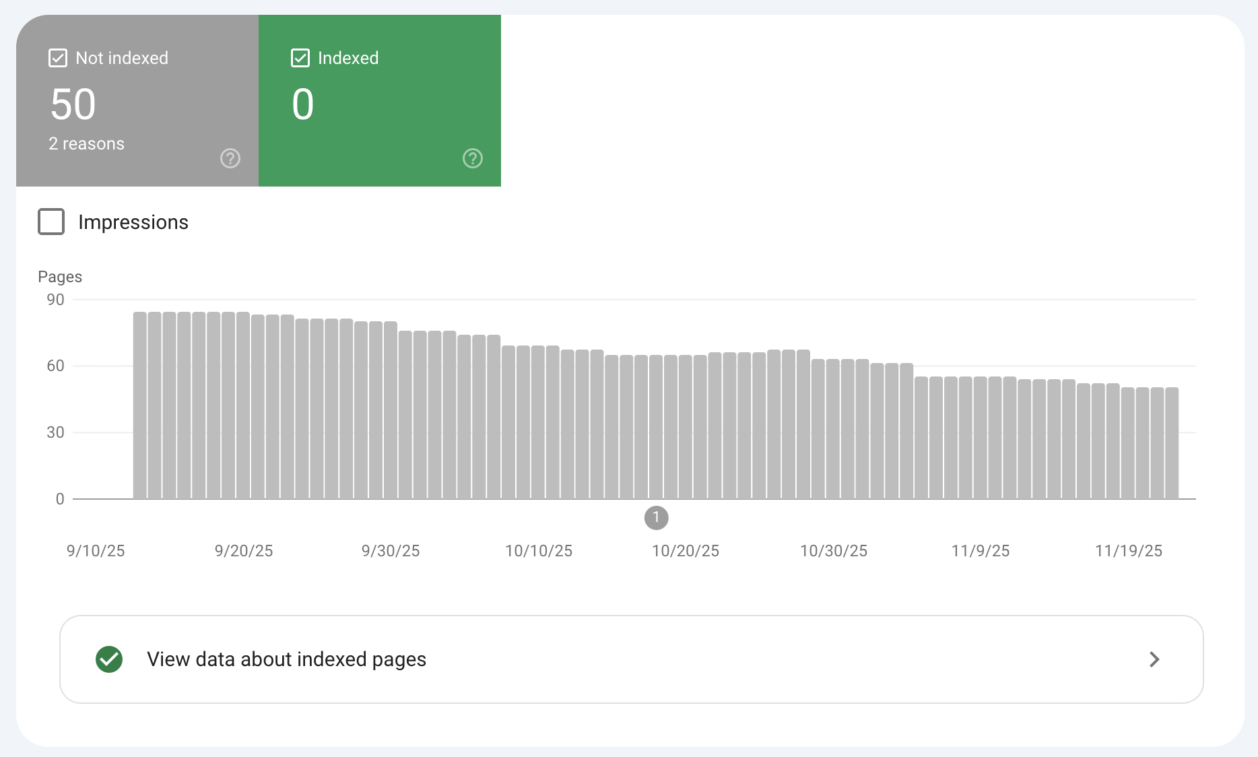Select the gray Not indexed summary card
The width and height of the screenshot is (1258, 757).
click(137, 101)
